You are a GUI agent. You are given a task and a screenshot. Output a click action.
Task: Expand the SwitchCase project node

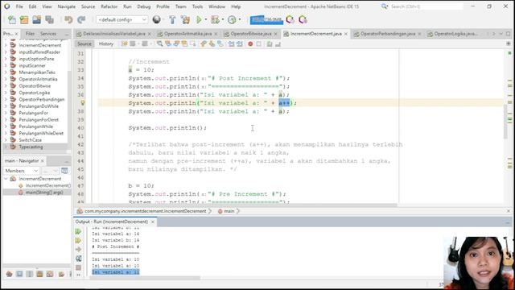(x=6, y=139)
